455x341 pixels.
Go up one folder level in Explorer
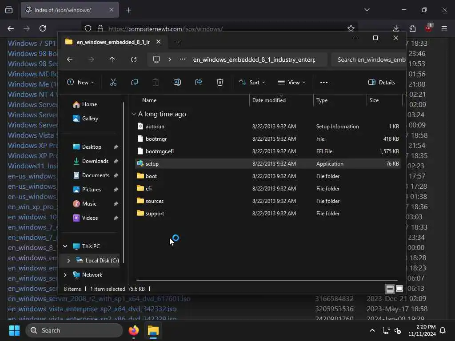(112, 59)
